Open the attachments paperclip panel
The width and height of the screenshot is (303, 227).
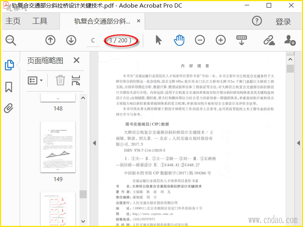tap(9, 108)
